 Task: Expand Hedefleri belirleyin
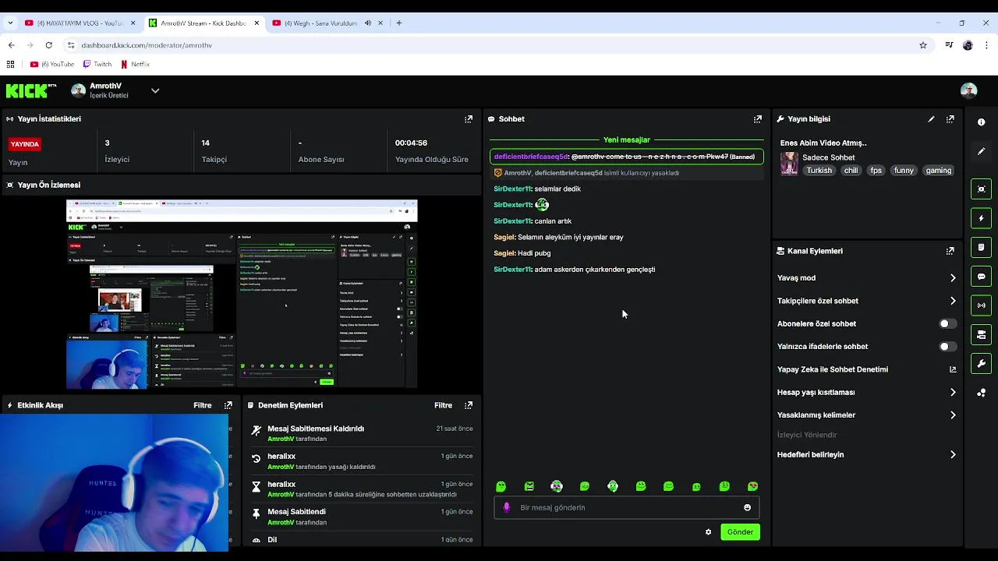click(953, 454)
